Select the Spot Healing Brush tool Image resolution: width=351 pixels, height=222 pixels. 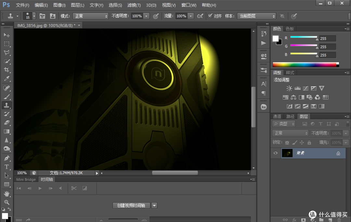(x=7, y=88)
